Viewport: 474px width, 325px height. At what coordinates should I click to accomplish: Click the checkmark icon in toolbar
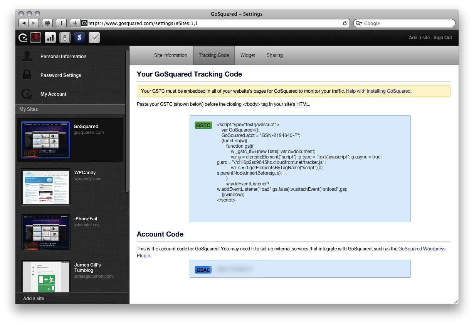tap(94, 38)
